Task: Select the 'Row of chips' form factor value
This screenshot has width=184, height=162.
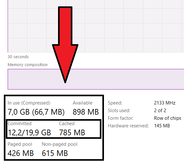Action: [x=167, y=118]
